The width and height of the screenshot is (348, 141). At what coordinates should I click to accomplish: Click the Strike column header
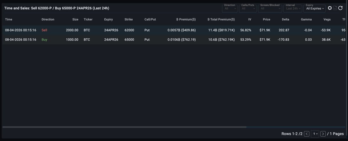pyautogui.click(x=129, y=19)
